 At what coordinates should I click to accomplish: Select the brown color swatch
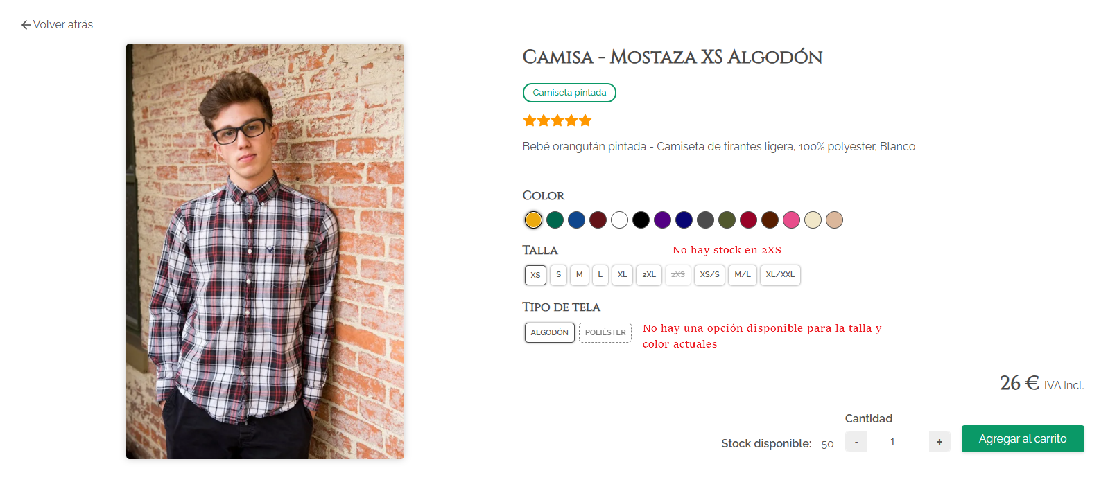point(770,220)
